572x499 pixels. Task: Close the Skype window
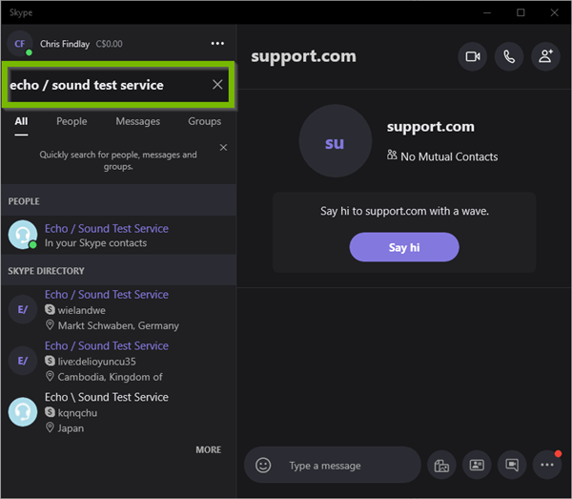554,12
